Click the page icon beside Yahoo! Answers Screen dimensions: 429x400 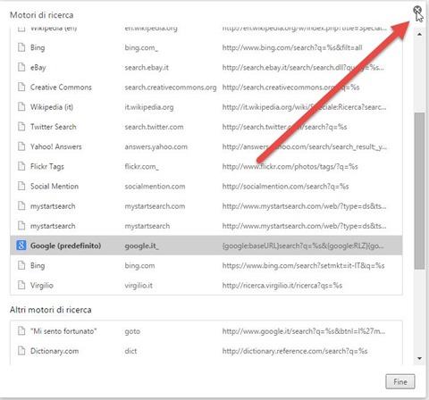pyautogui.click(x=21, y=146)
